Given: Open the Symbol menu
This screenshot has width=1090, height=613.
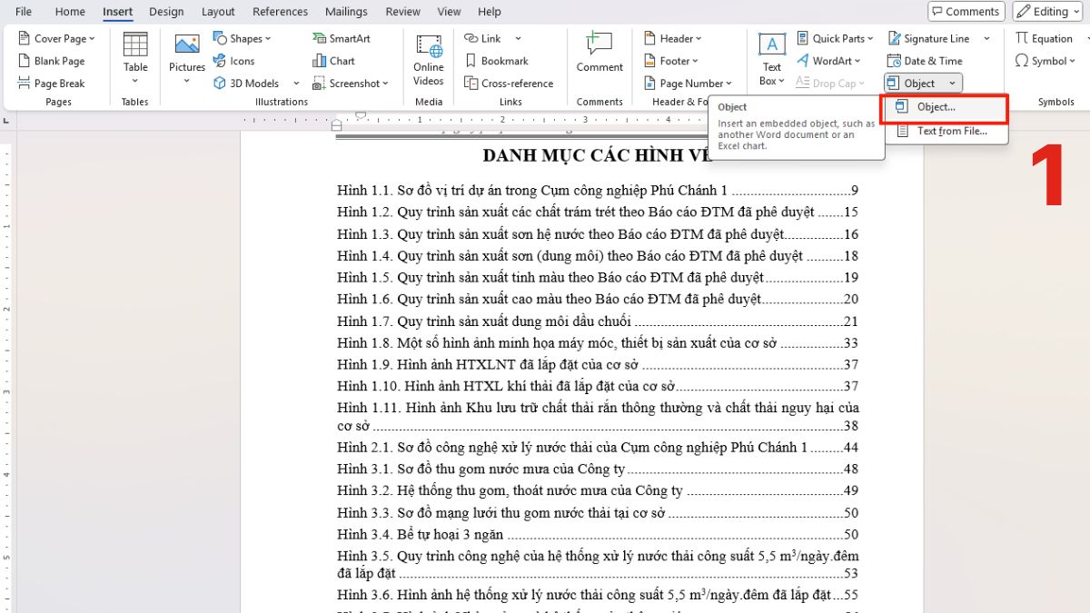Looking at the screenshot, I should pyautogui.click(x=1045, y=61).
